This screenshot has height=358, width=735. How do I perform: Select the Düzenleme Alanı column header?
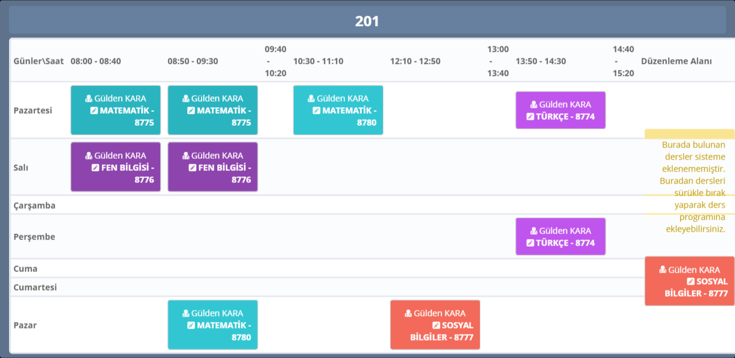pos(677,61)
